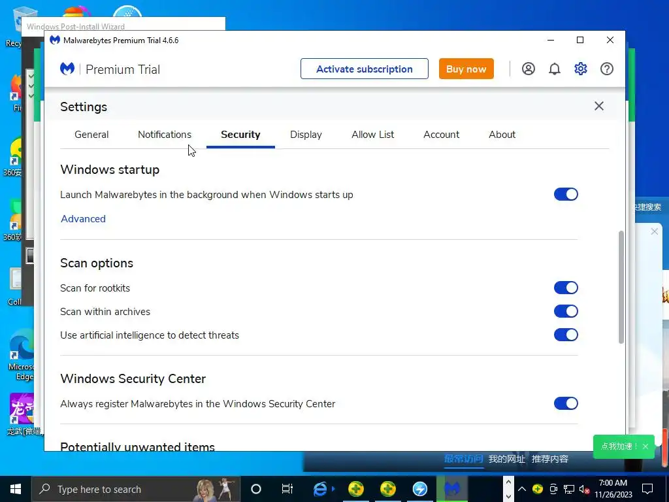Click the orange Buy now button
The height and width of the screenshot is (502, 669).
[x=466, y=69]
